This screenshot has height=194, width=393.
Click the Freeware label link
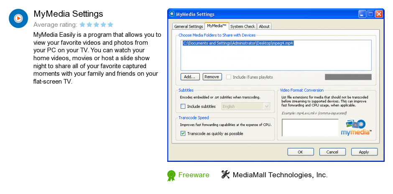tap(194, 175)
